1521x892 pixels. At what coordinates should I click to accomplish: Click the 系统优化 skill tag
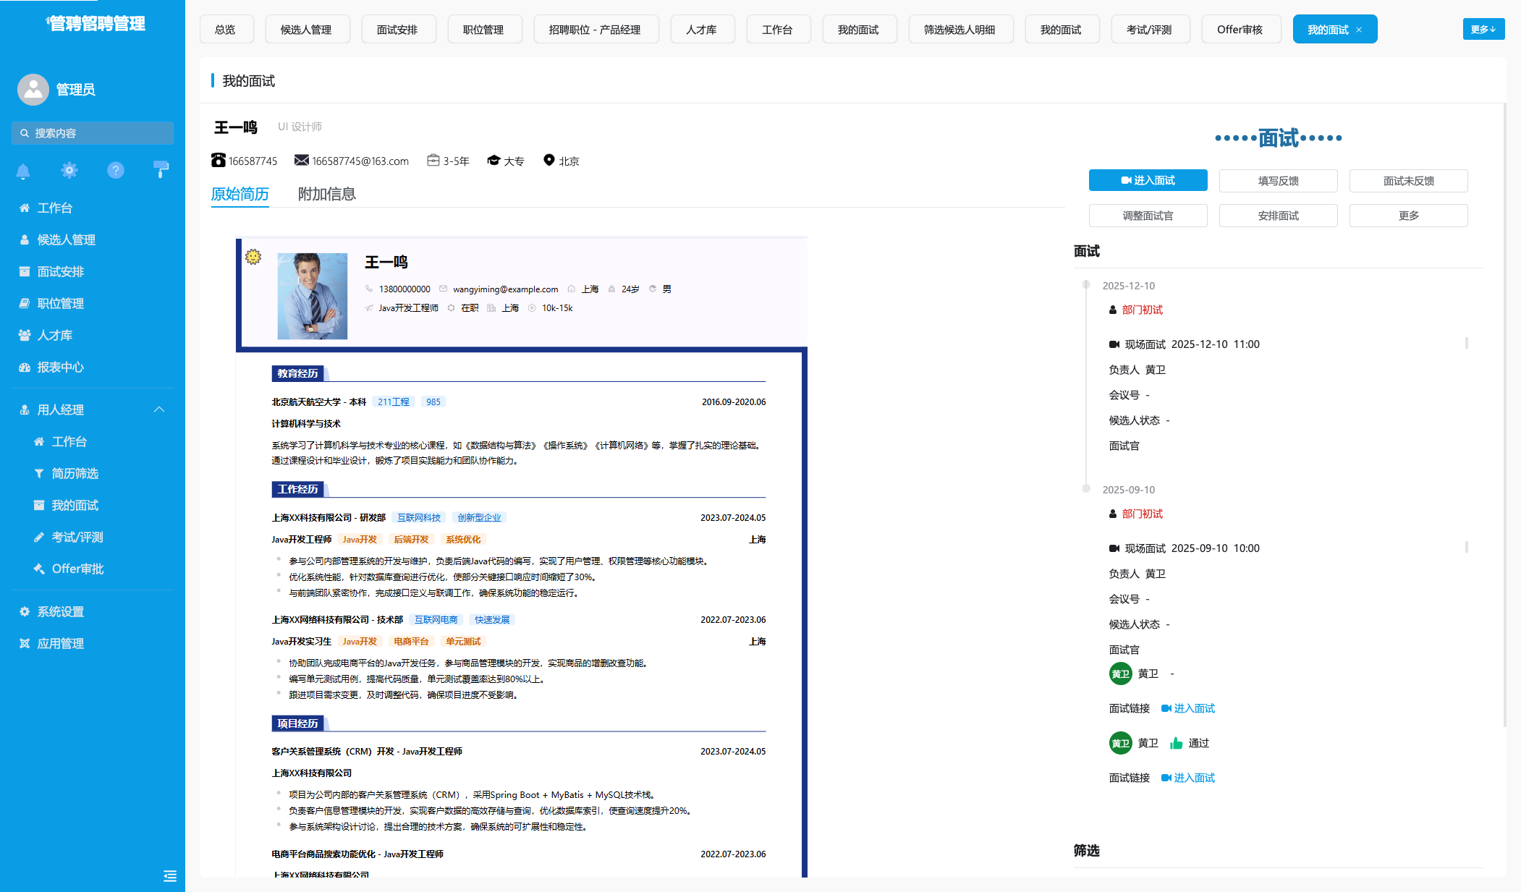pos(463,540)
